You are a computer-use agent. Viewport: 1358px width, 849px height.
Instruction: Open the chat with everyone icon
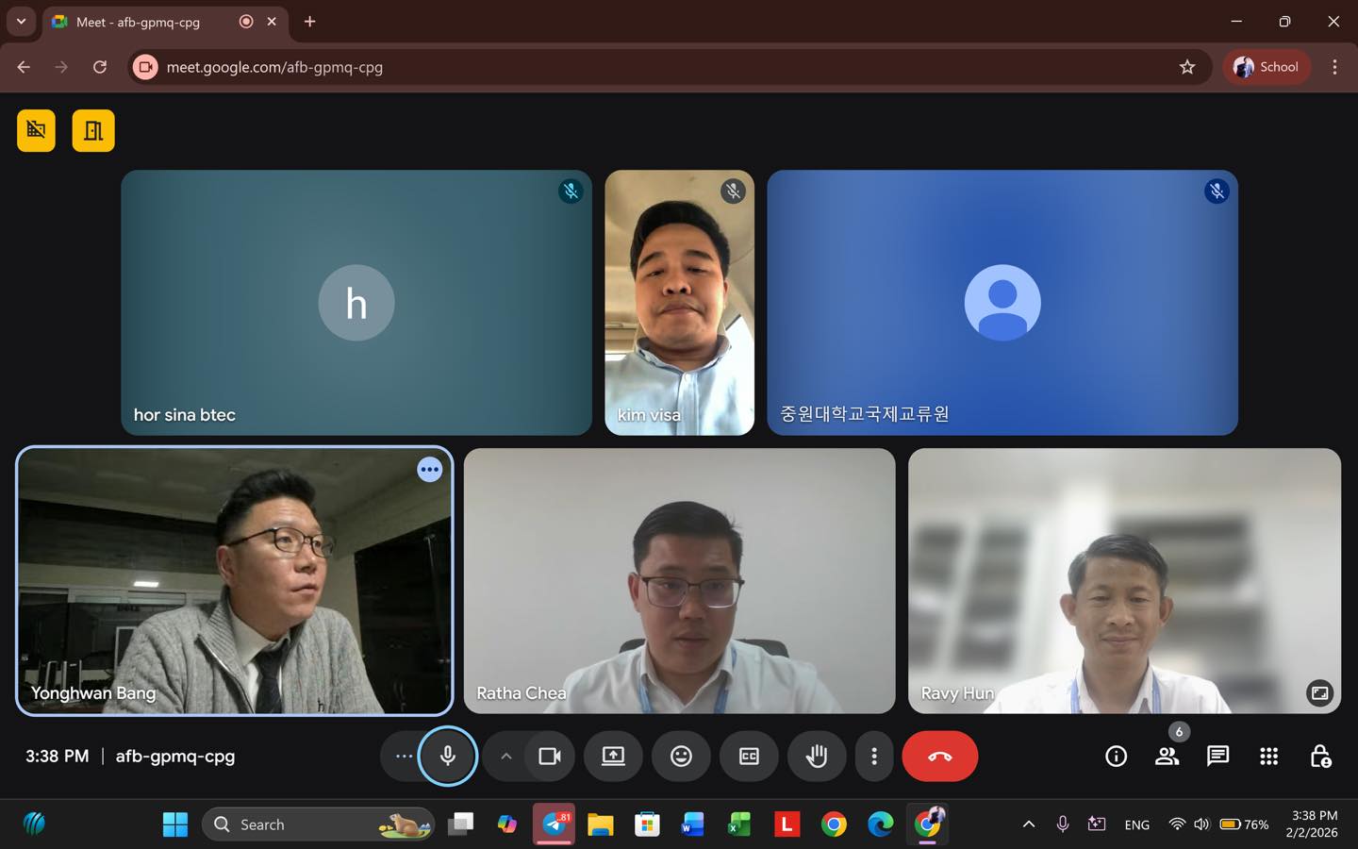[x=1217, y=757]
